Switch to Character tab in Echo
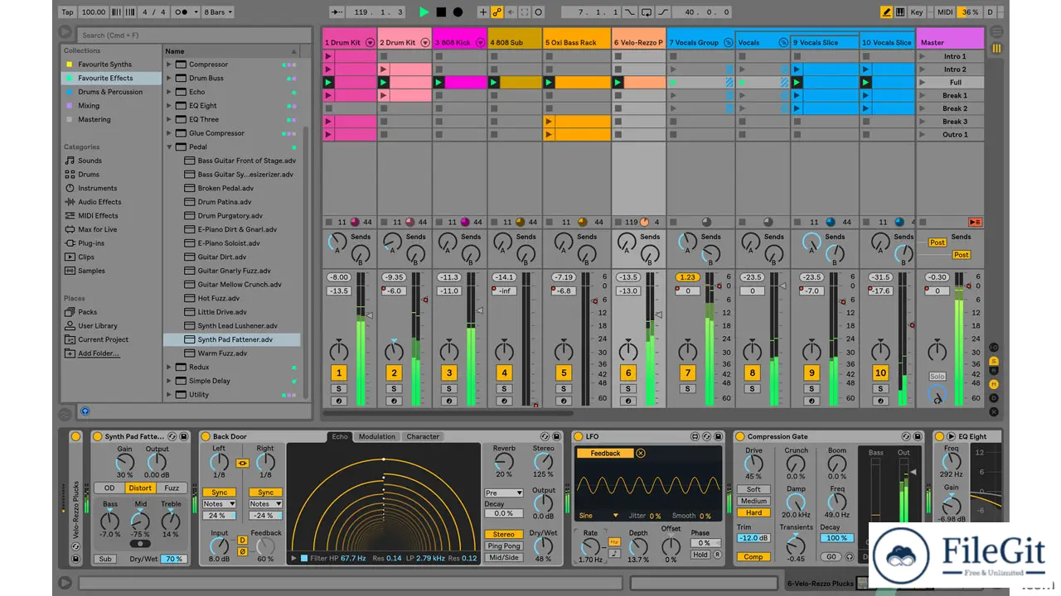1061x596 pixels. coord(423,436)
